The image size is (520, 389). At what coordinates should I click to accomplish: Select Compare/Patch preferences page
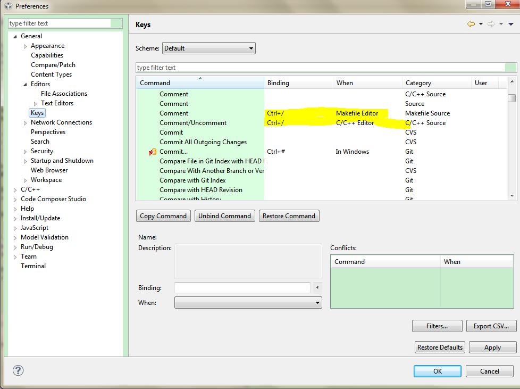point(53,65)
